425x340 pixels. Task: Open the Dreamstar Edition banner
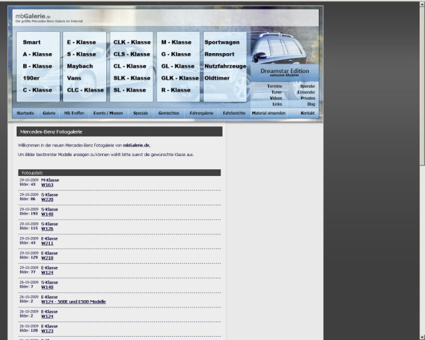pos(285,72)
